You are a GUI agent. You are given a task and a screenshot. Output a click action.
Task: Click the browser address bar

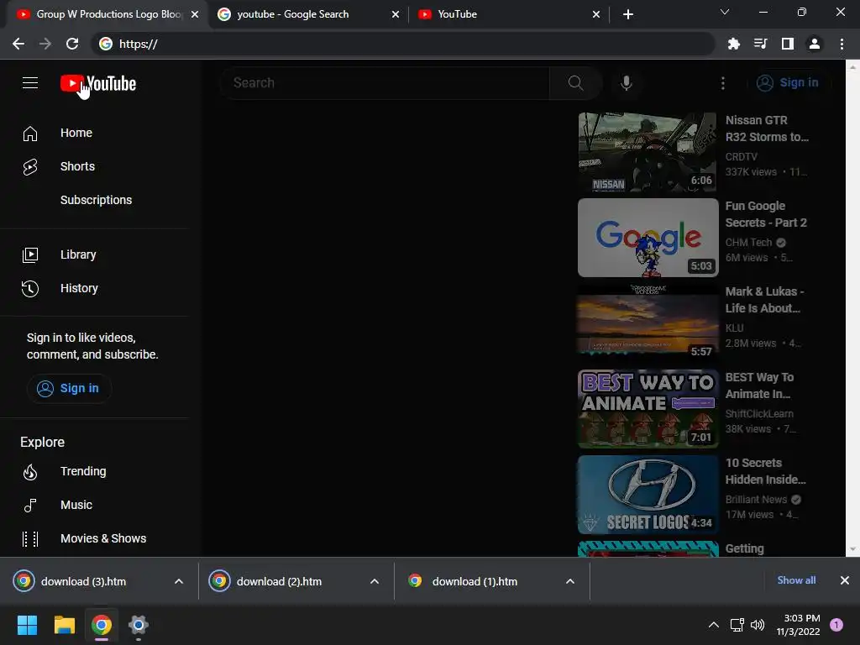(404, 44)
